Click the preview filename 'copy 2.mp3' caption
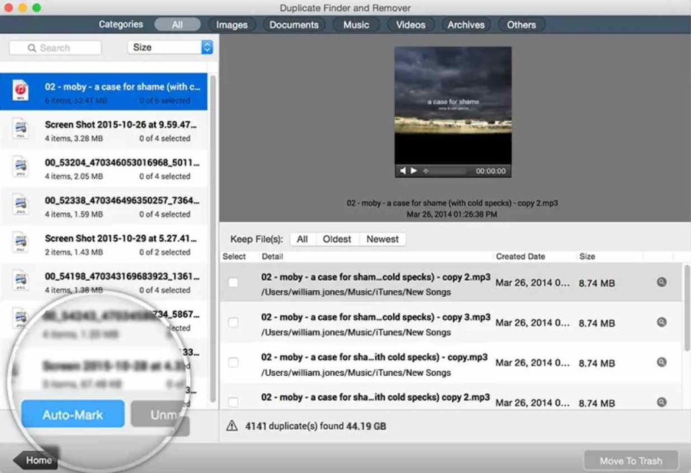 pos(452,203)
